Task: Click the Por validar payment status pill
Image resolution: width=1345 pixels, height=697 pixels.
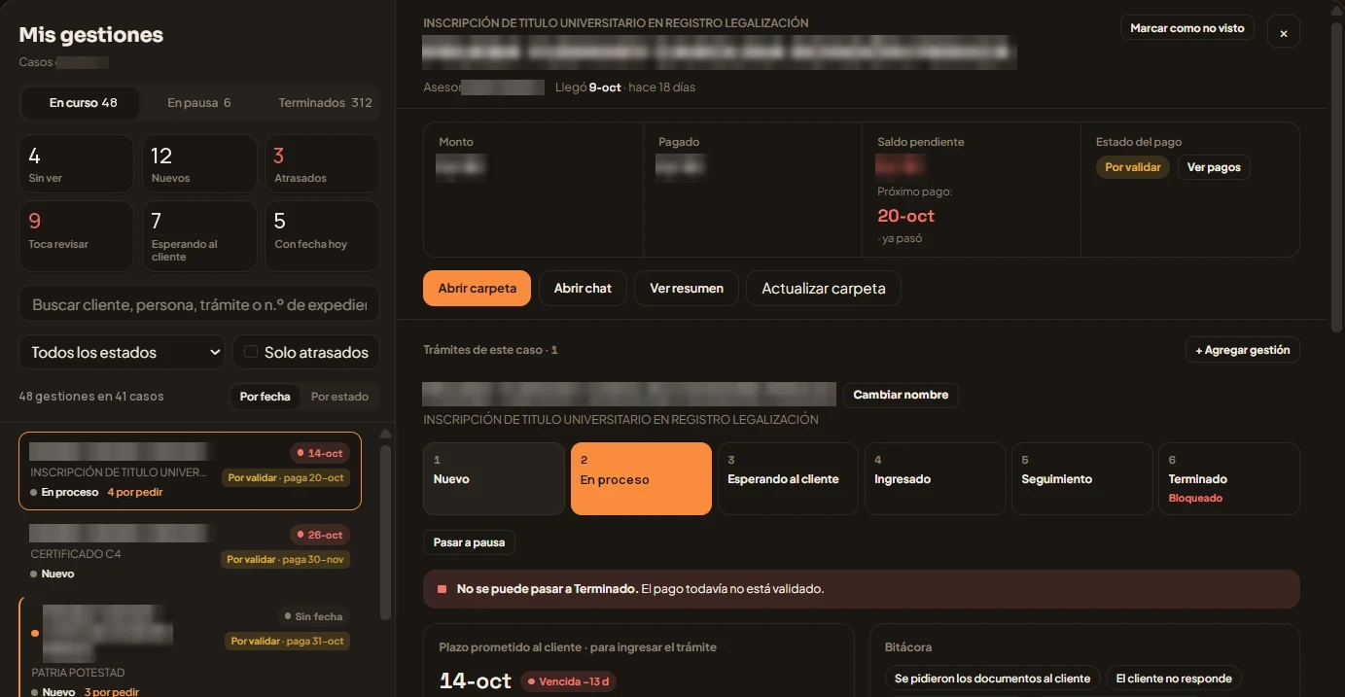Action: pos(1133,167)
